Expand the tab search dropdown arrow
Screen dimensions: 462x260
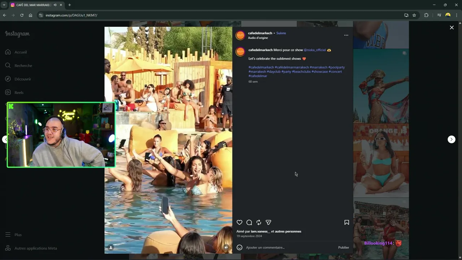click(4, 5)
